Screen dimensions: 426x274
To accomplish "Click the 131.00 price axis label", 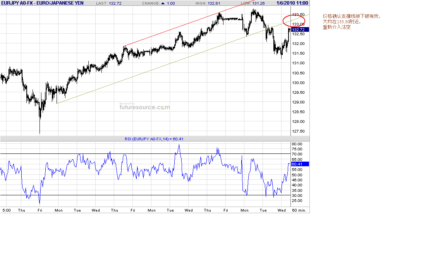I will point(298,63).
